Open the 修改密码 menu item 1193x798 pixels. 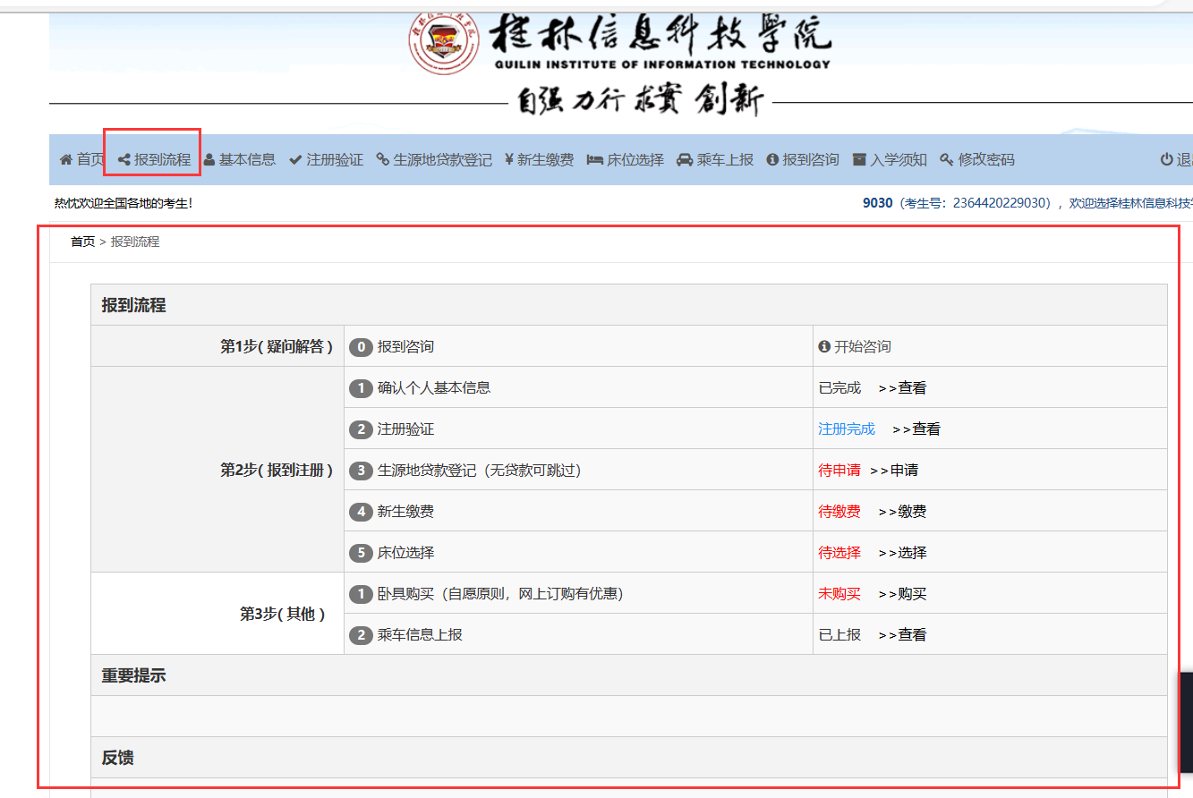click(x=986, y=160)
